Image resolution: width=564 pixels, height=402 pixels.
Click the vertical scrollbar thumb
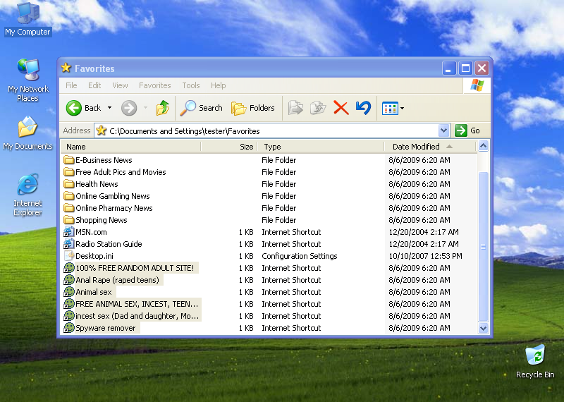pyautogui.click(x=483, y=247)
